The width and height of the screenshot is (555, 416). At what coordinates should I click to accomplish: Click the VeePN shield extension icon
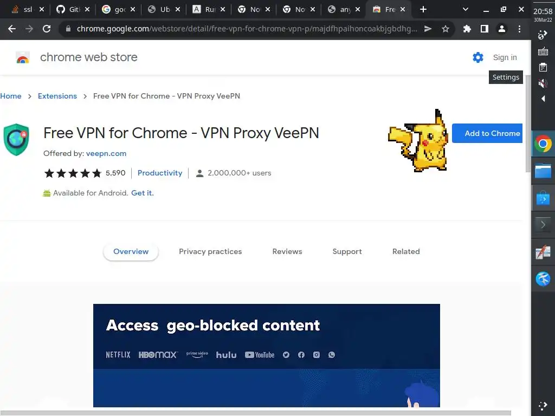click(x=16, y=139)
